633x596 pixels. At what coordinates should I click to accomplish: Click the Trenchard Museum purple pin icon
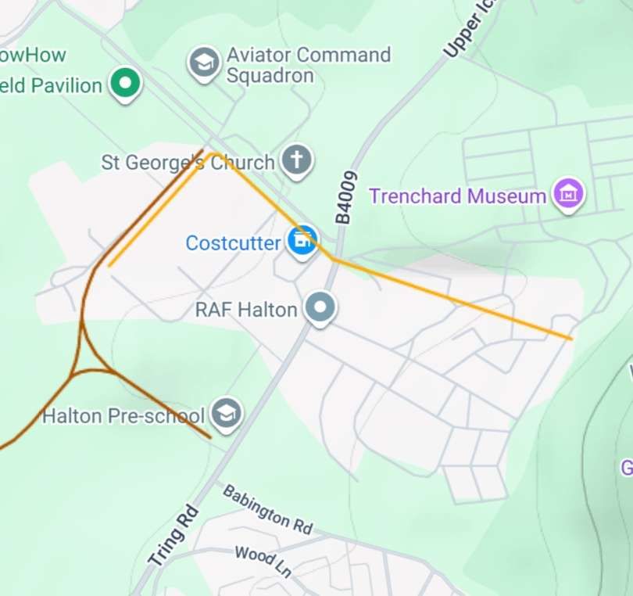(569, 196)
